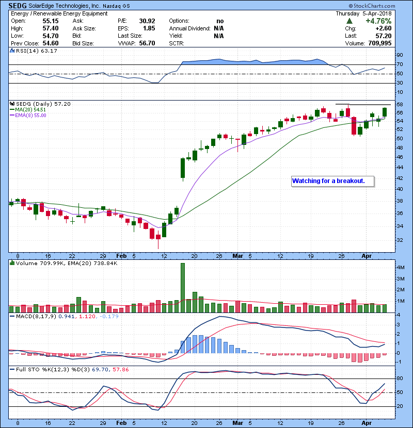Click the '© StockCharts.com' credit text
This screenshot has width=413, height=428.
click(372, 6)
